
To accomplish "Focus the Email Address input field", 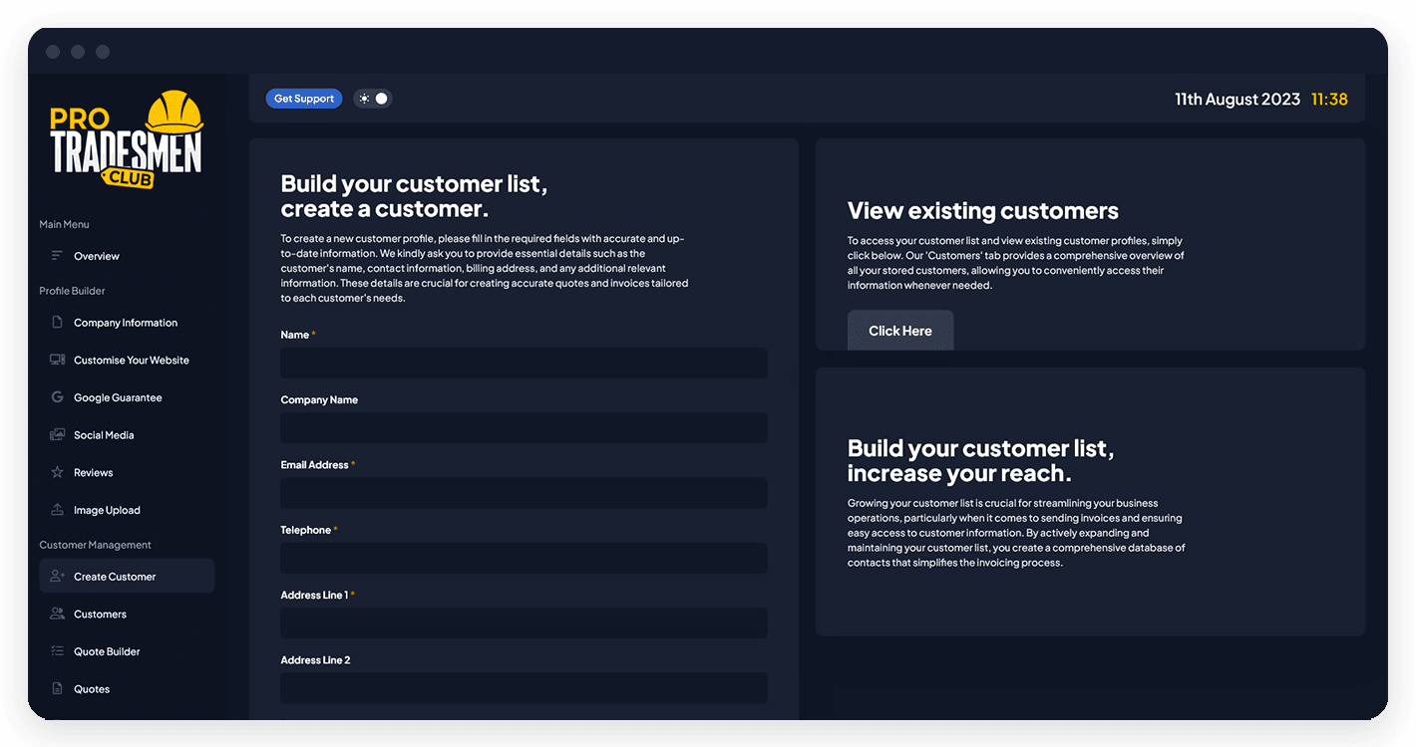I will pos(524,493).
